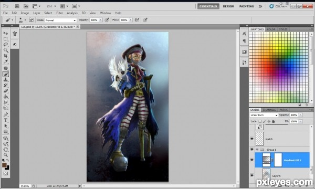Select the 3D Rotate tool
Image resolution: width=315 pixels, height=189 pixels.
pos(6,138)
